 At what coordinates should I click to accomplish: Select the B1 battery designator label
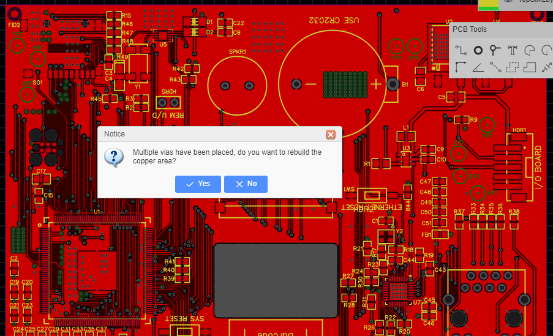point(405,84)
